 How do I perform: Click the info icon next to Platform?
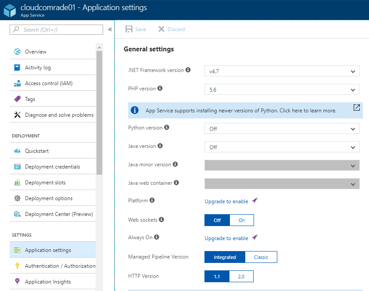pyautogui.click(x=152, y=200)
